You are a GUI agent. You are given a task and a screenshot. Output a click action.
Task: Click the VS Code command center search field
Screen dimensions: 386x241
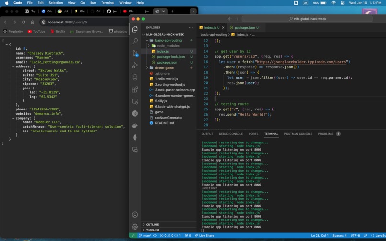[307, 19]
